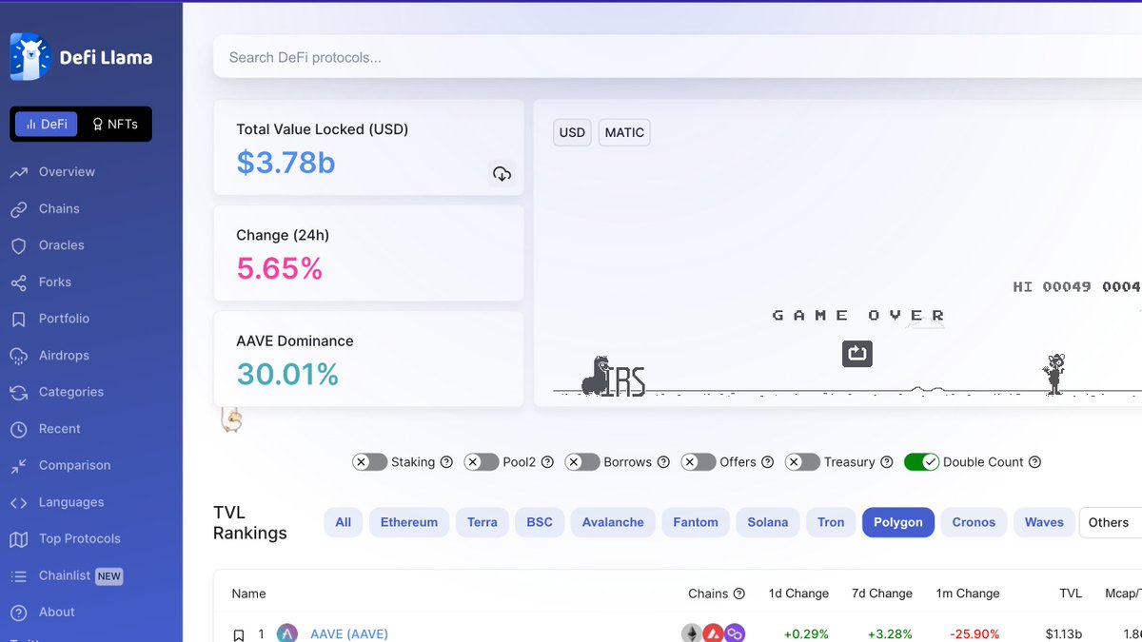Filter rankings by Cronos
This screenshot has height=642, width=1142.
click(x=974, y=522)
